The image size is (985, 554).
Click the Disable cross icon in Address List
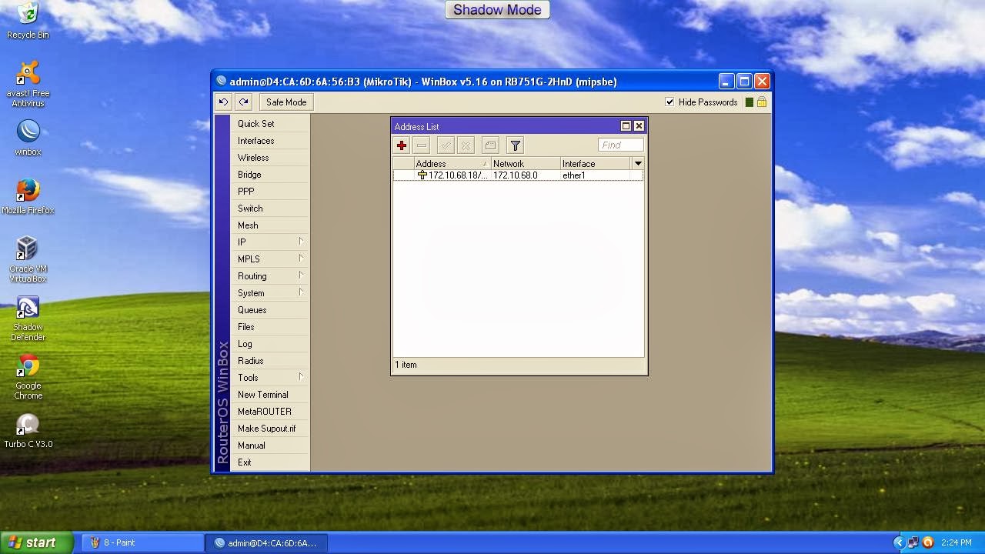pyautogui.click(x=466, y=145)
